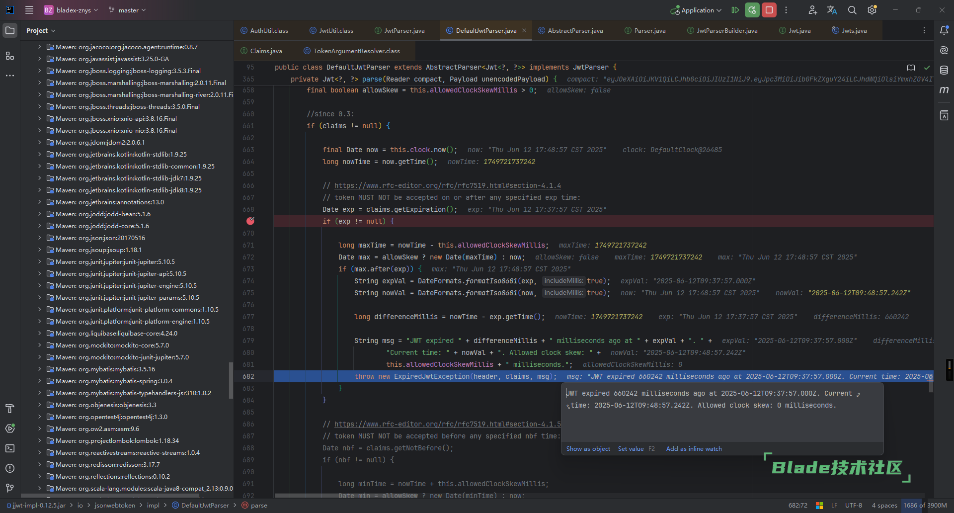Open the run toolbar more actions menu
This screenshot has height=513, width=954.
tap(786, 10)
